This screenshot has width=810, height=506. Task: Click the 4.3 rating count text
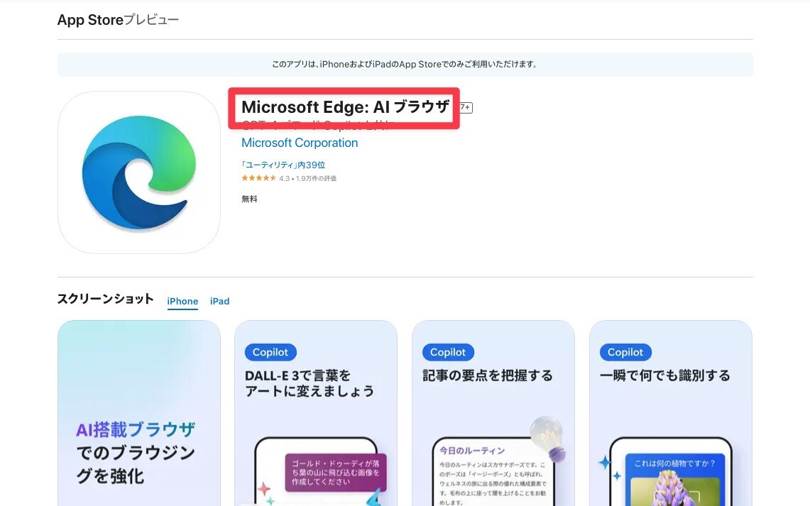pos(307,178)
